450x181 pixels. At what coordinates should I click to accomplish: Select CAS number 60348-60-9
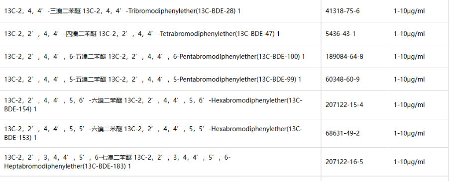[x=342, y=79]
